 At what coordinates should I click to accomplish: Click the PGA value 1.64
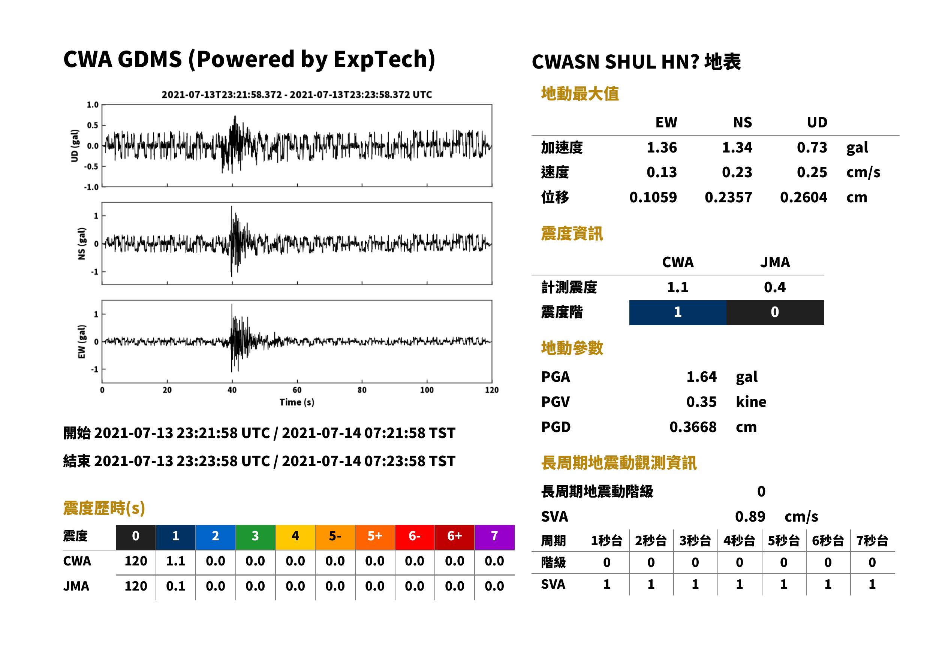coord(701,377)
